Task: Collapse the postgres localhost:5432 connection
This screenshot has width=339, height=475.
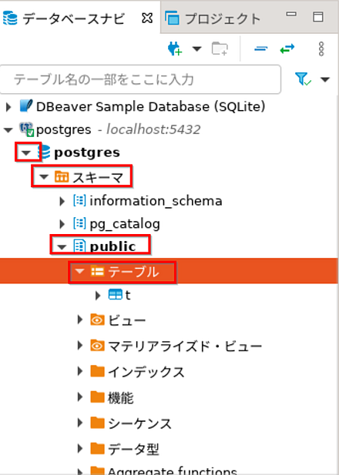Action: coord(8,130)
